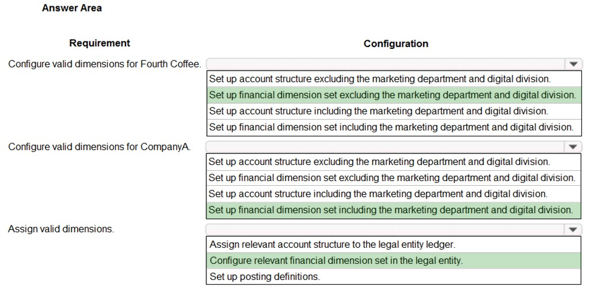Pick Fourth Coffee account structure including marketing option
598x299 pixels.
tap(394, 111)
